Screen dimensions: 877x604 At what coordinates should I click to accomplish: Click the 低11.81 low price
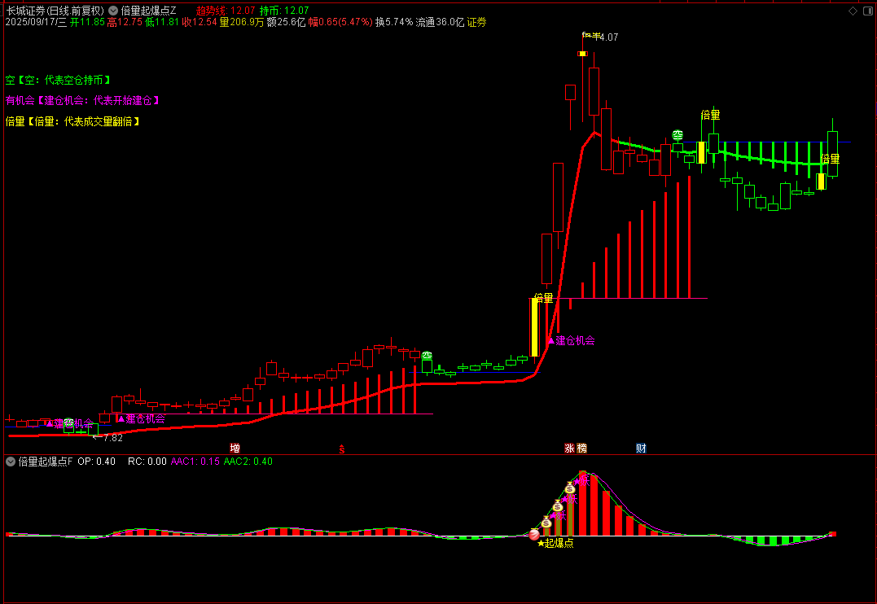click(x=162, y=22)
